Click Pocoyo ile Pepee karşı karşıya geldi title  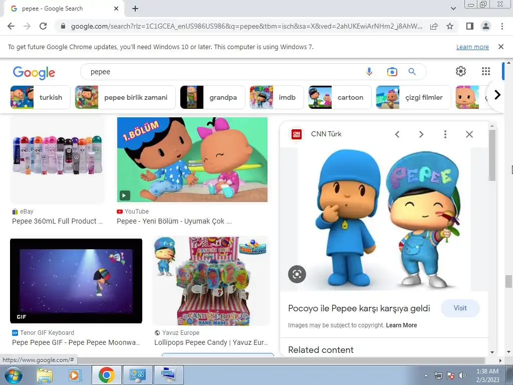[359, 308]
